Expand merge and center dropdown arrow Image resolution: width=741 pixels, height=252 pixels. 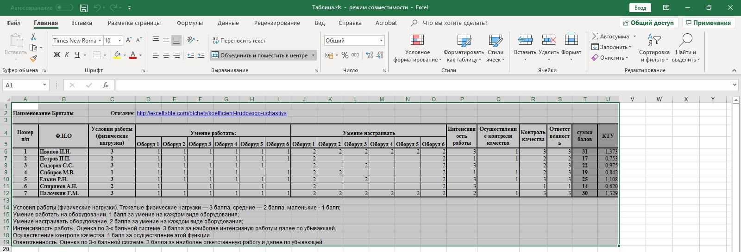(x=314, y=55)
